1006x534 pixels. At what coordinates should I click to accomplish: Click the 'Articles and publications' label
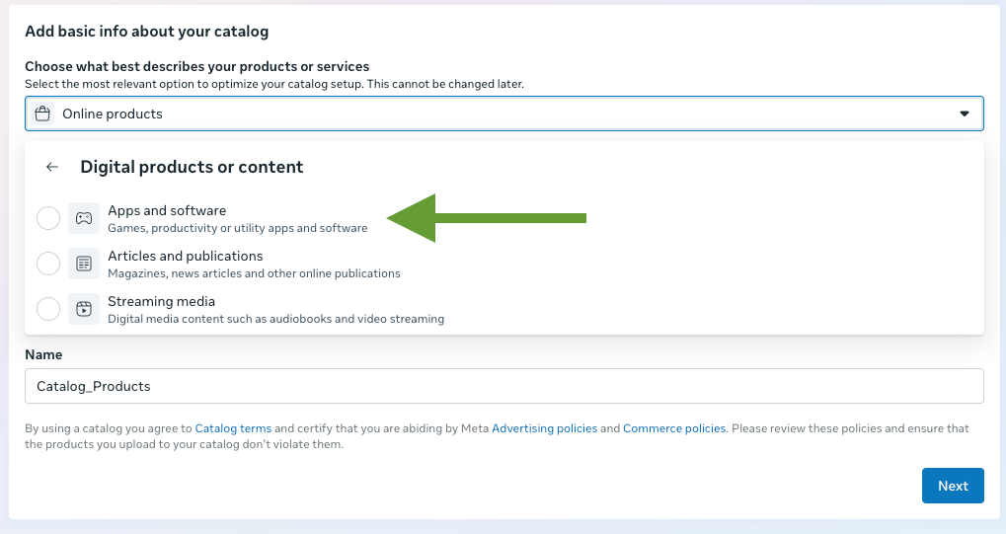[186, 256]
